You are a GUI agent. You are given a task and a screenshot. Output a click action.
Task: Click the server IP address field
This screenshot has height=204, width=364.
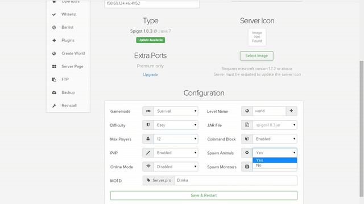pos(152,4)
